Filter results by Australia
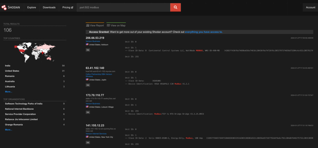Viewport: 318px width, 148px height. (10, 81)
